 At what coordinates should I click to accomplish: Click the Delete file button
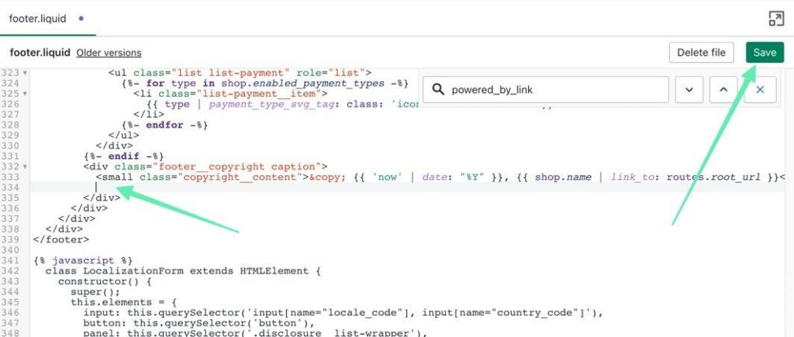click(701, 53)
